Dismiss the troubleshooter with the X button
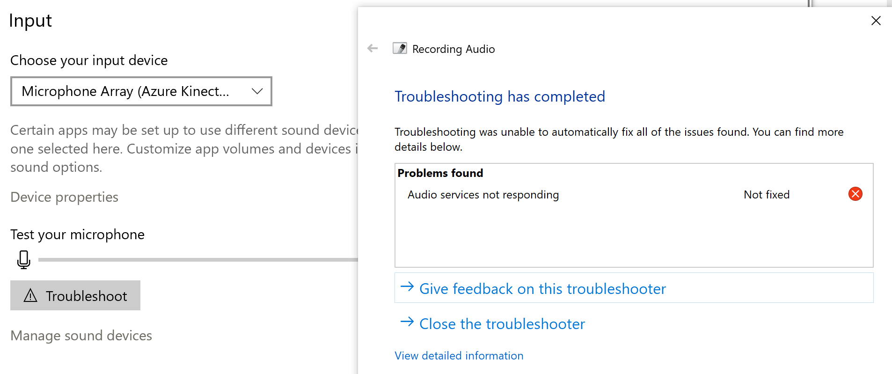The height and width of the screenshot is (374, 892). [876, 21]
